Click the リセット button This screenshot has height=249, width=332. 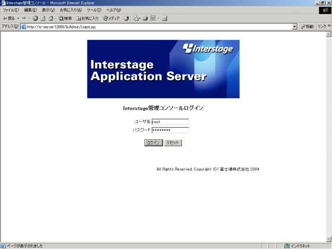pyautogui.click(x=173, y=143)
